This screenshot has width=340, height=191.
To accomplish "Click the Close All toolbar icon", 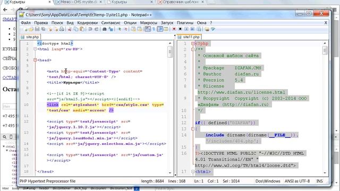I will (x=56, y=29).
